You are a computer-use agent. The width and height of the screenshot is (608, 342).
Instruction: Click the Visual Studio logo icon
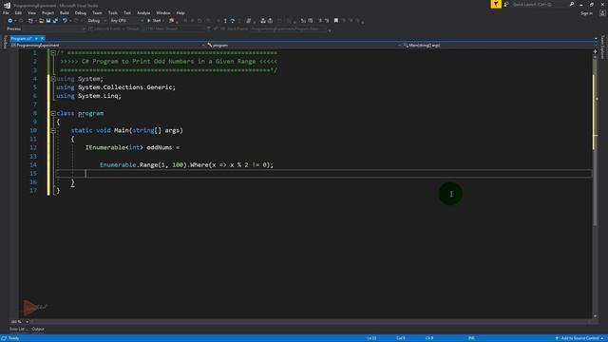click(x=7, y=5)
